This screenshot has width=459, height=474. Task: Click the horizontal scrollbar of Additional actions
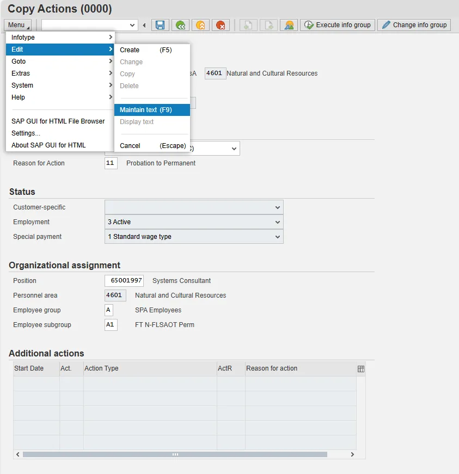click(175, 454)
